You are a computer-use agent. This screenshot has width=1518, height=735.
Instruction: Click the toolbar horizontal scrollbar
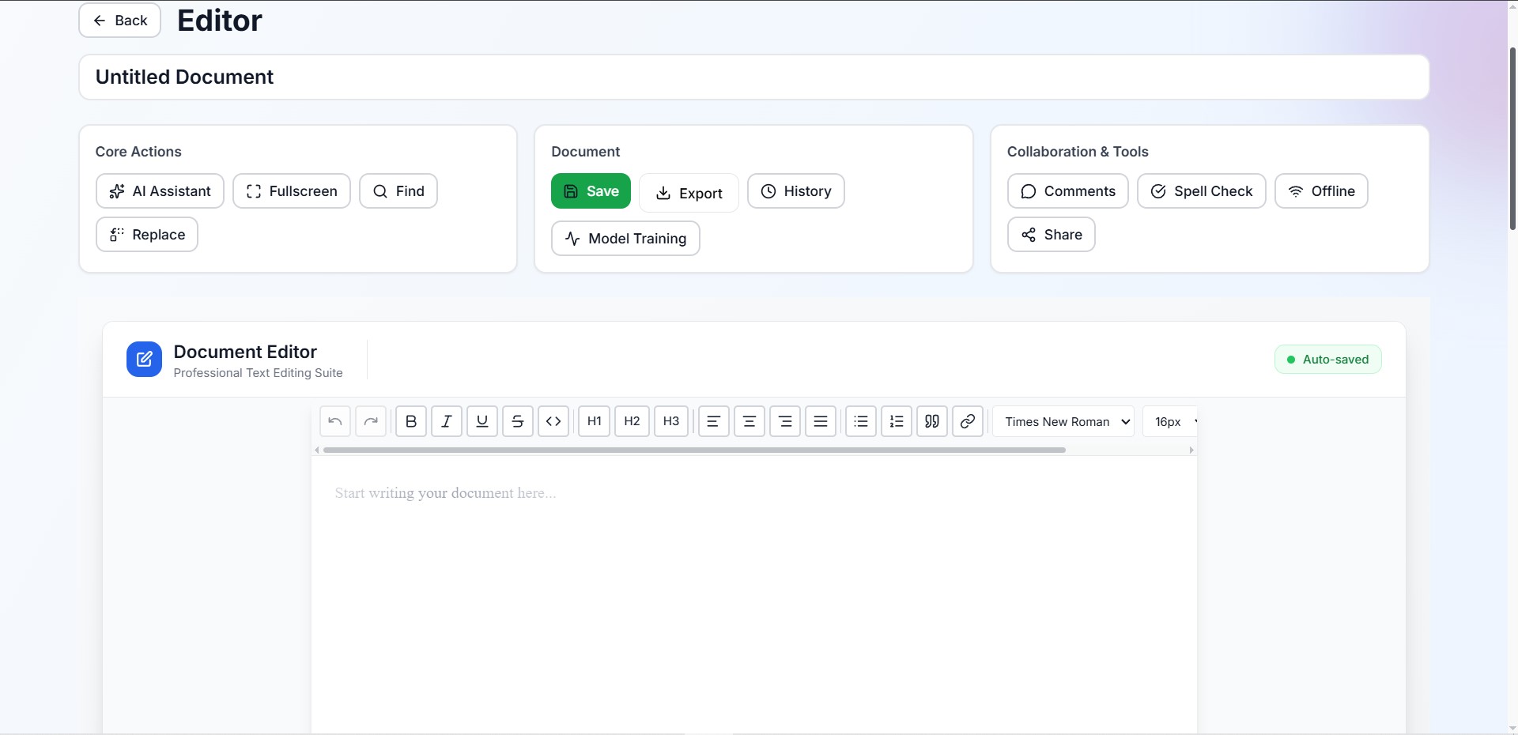pos(694,450)
